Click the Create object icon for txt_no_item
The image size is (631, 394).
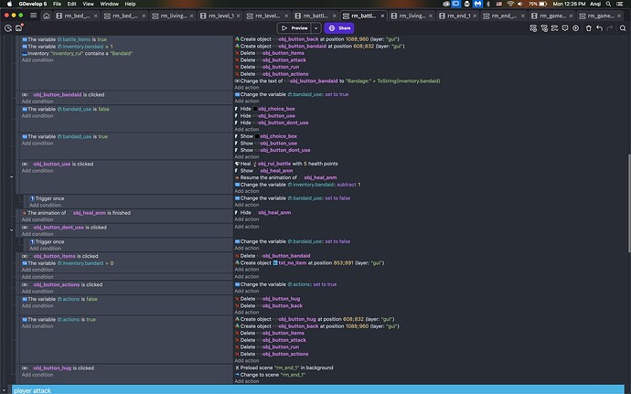click(237, 263)
